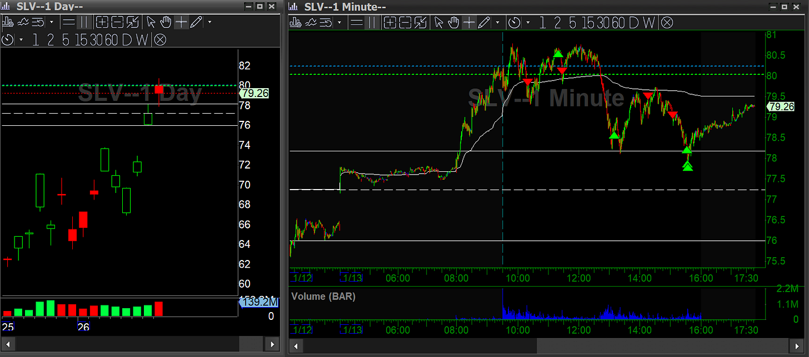Screen dimensions: 809x357
Task: Zoom out on the 1 Day chart
Action: (117, 22)
